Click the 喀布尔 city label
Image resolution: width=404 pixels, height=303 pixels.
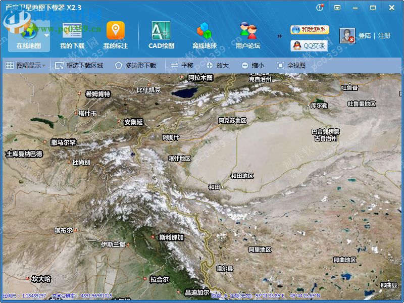[x=64, y=230]
